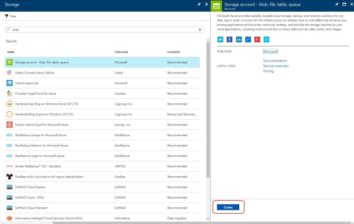Click the 'Data migration' category cell
The height and width of the screenshot is (224, 354).
(177, 218)
